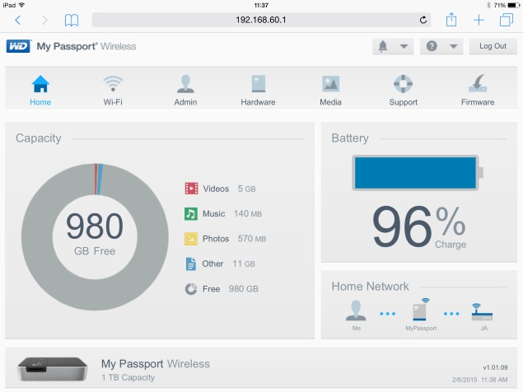Click the red Videos slice of donut
This screenshot has height=392, width=523.
tap(96, 180)
